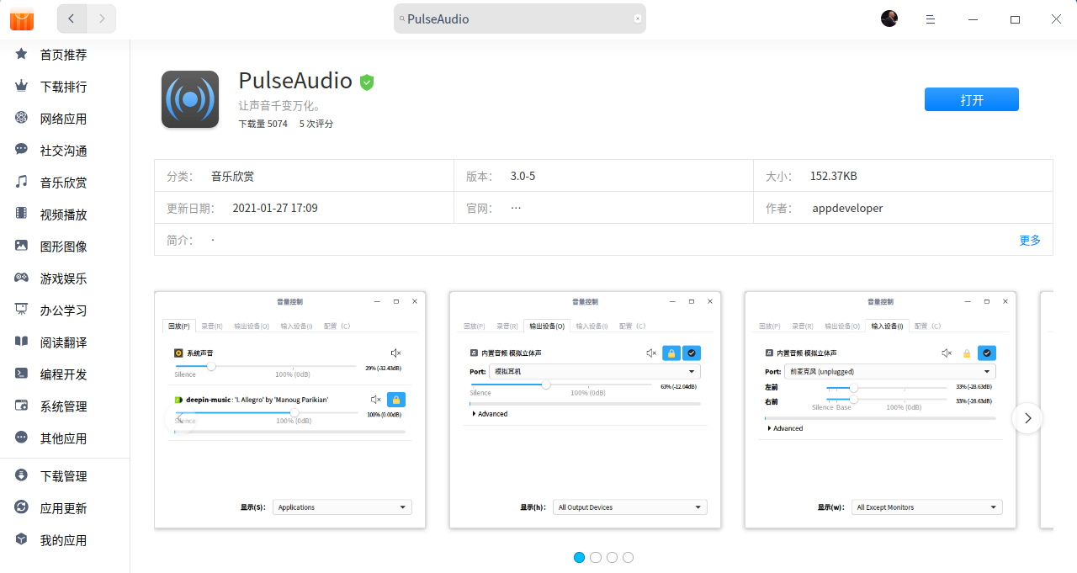
Task: Open the user avatar account icon
Action: click(889, 19)
